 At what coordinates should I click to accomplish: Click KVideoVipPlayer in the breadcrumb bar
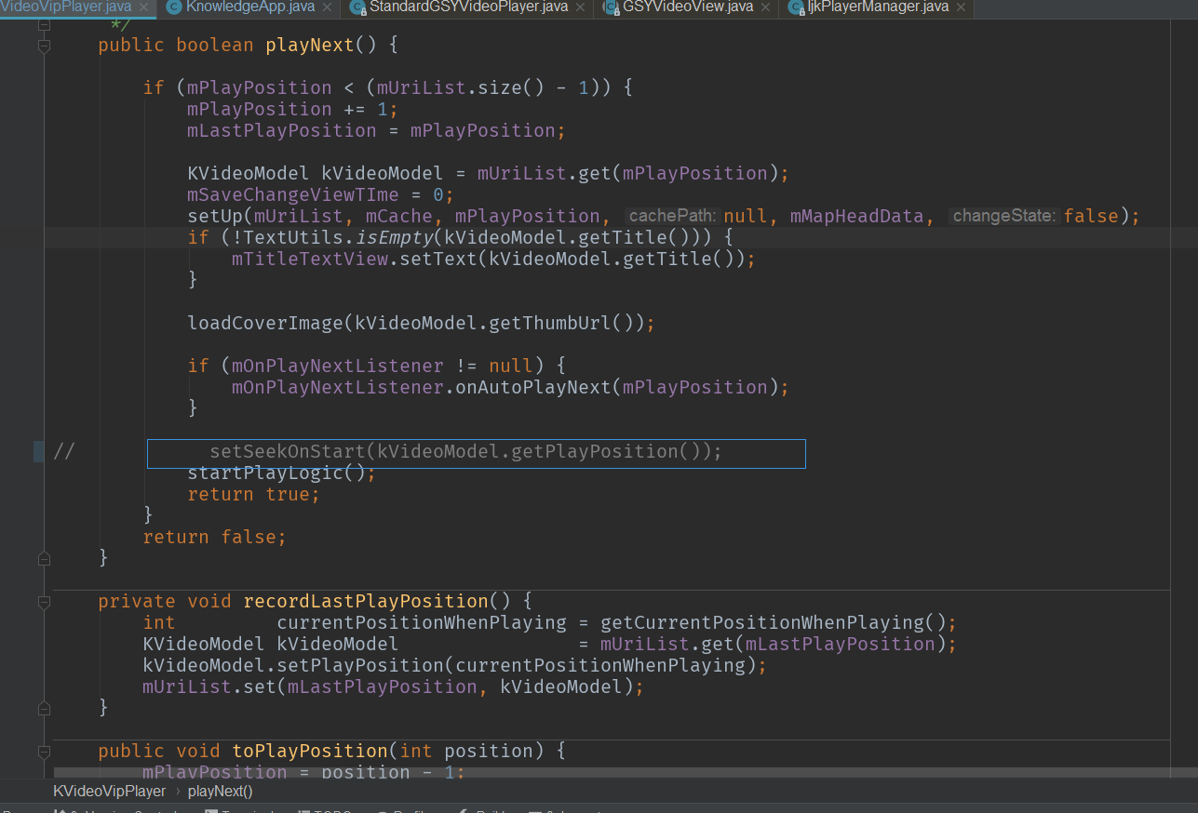(109, 791)
